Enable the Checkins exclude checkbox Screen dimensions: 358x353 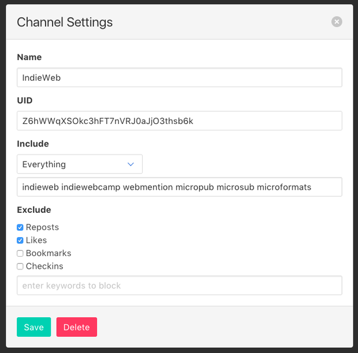pos(20,266)
